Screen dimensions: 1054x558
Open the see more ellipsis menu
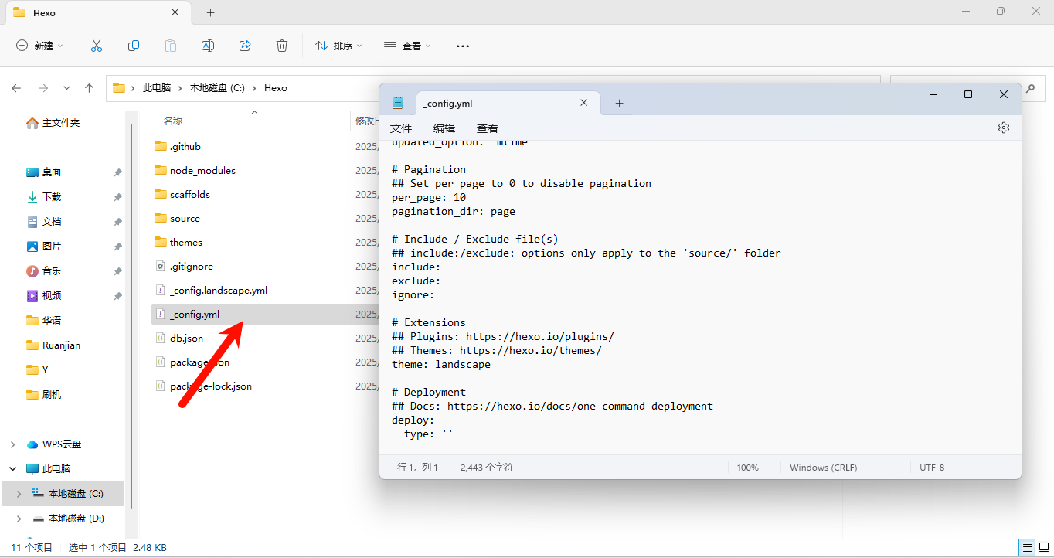[463, 46]
